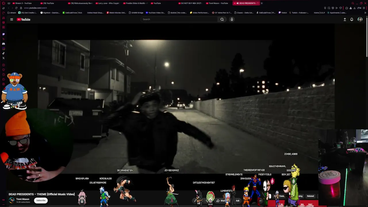This screenshot has width=368, height=207.
Task: Open the 'Twitch - Follower r...' bookmark
Action: (299, 13)
